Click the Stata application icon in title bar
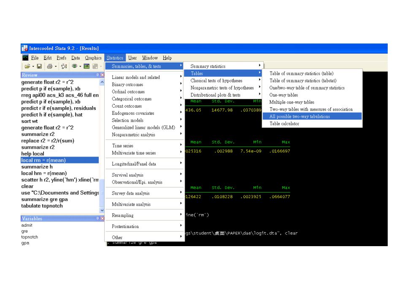Image resolution: width=405 pixels, height=304 pixels. click(x=24, y=48)
